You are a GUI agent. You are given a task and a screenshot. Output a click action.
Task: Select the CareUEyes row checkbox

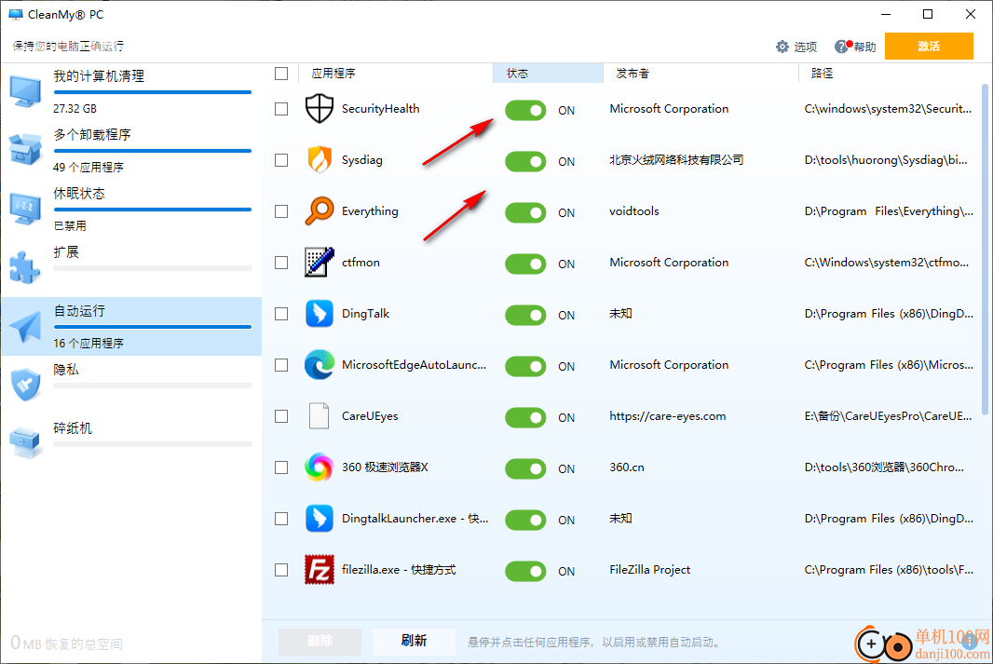281,416
